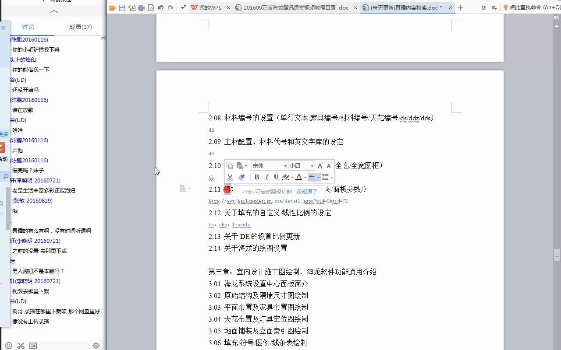The image size is (561, 350).
Task: Switch to the 我的WPS tab
Action: tap(210, 8)
